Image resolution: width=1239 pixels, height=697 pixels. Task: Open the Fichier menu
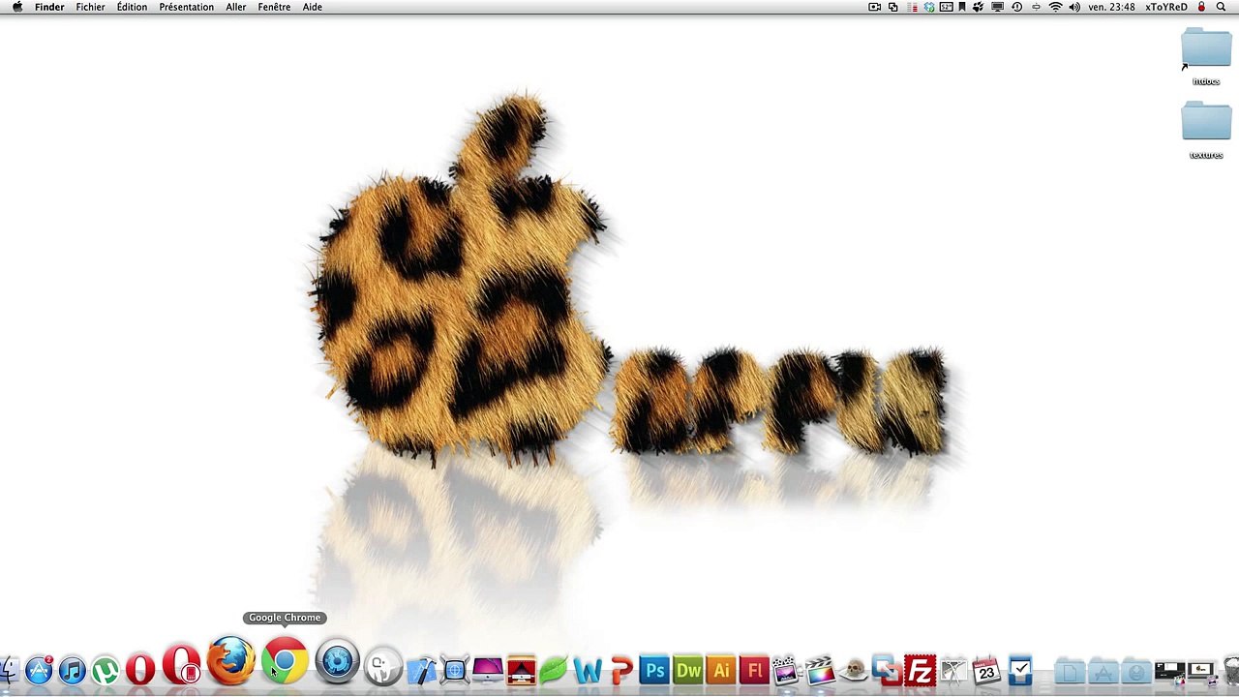coord(91,7)
